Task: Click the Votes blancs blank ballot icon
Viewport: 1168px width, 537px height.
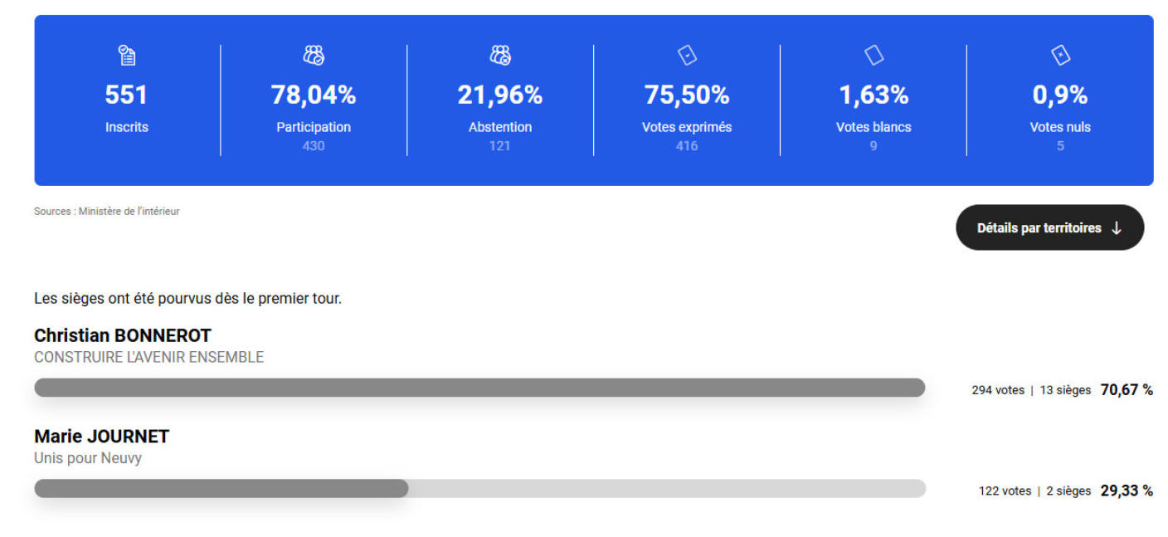Action: coord(874,56)
